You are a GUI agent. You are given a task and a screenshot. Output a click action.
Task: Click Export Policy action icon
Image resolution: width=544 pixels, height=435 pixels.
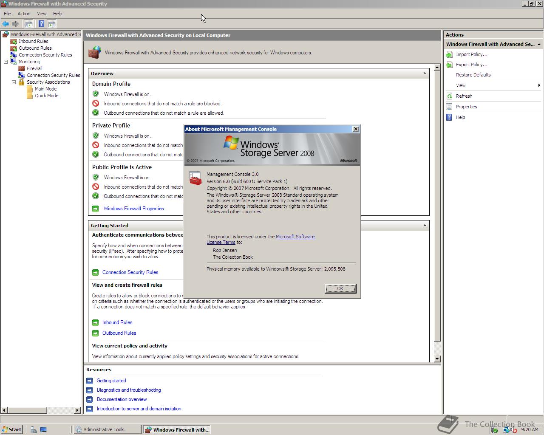[449, 65]
